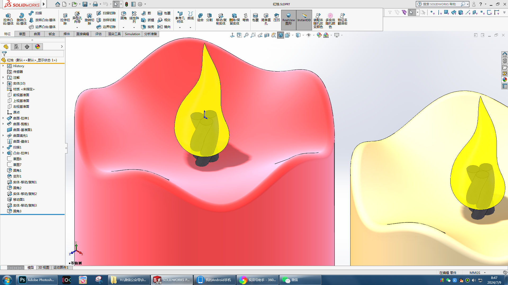Save the document with the floppy icon

(85, 4)
